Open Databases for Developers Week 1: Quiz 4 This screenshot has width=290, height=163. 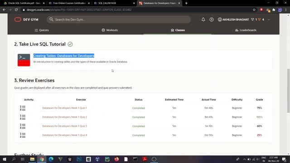pos(64,135)
